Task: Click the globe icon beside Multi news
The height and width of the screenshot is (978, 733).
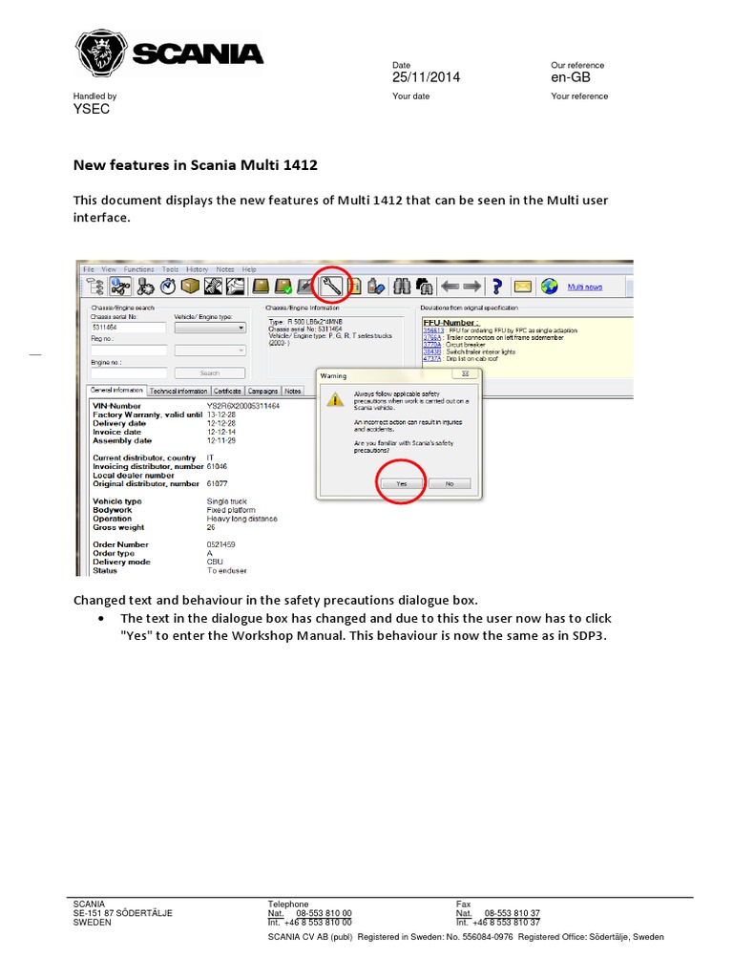Action: click(549, 287)
